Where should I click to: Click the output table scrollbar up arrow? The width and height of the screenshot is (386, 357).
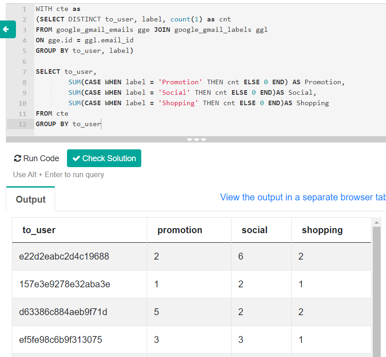[376, 222]
